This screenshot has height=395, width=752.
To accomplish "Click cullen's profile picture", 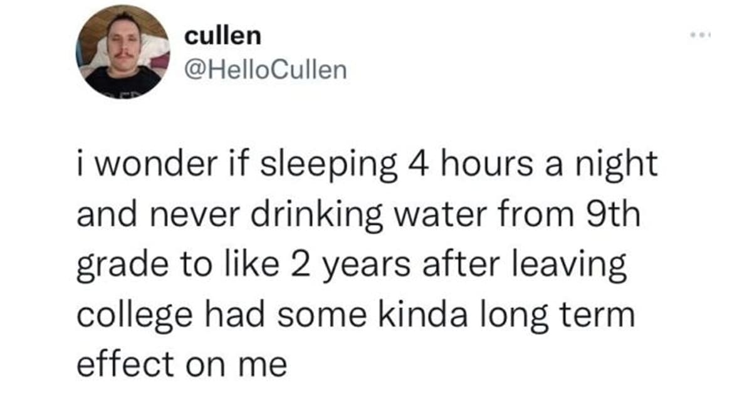I will [x=123, y=51].
